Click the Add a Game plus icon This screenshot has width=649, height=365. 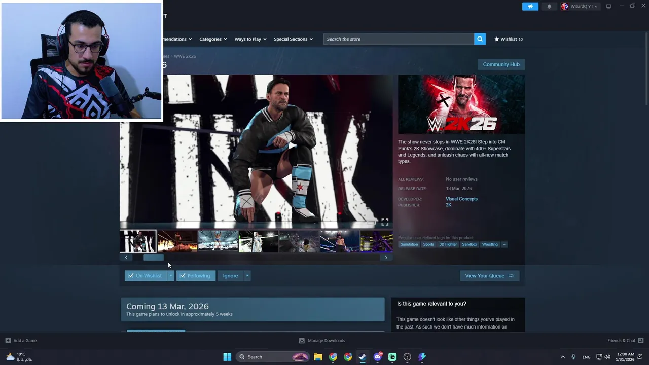[8, 341]
